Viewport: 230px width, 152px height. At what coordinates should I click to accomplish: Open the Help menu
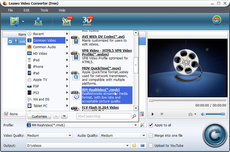pyautogui.click(x=62, y=10)
